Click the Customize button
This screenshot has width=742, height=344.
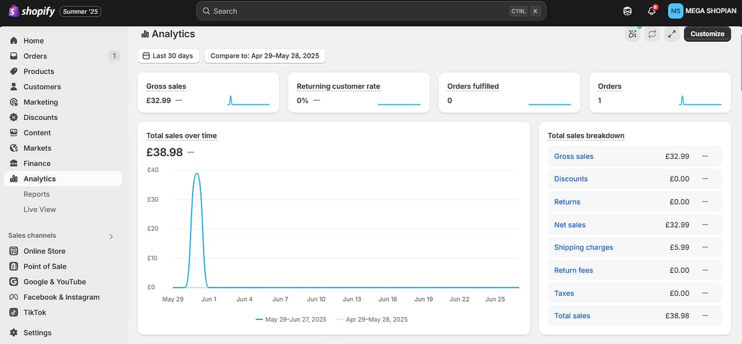[x=708, y=34]
